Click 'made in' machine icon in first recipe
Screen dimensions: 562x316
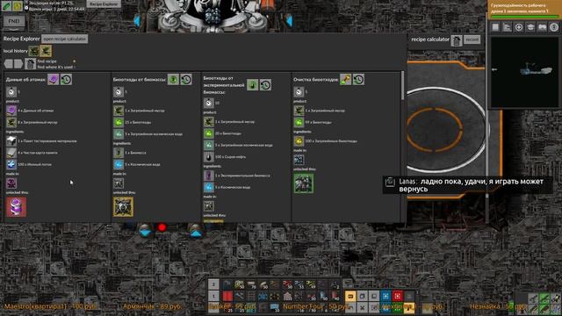tap(11, 183)
